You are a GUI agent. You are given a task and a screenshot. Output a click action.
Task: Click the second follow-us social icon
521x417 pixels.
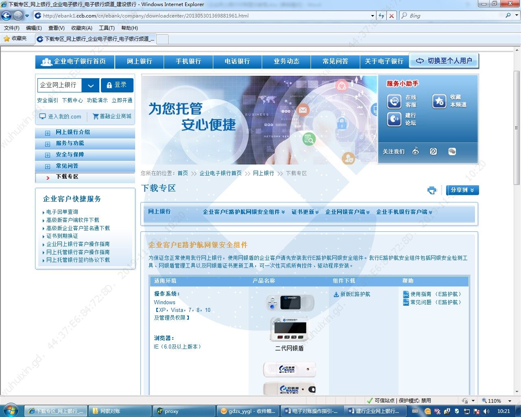433,151
